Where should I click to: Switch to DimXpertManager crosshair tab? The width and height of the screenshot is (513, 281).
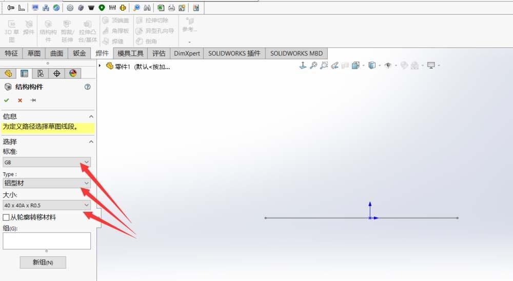click(56, 73)
